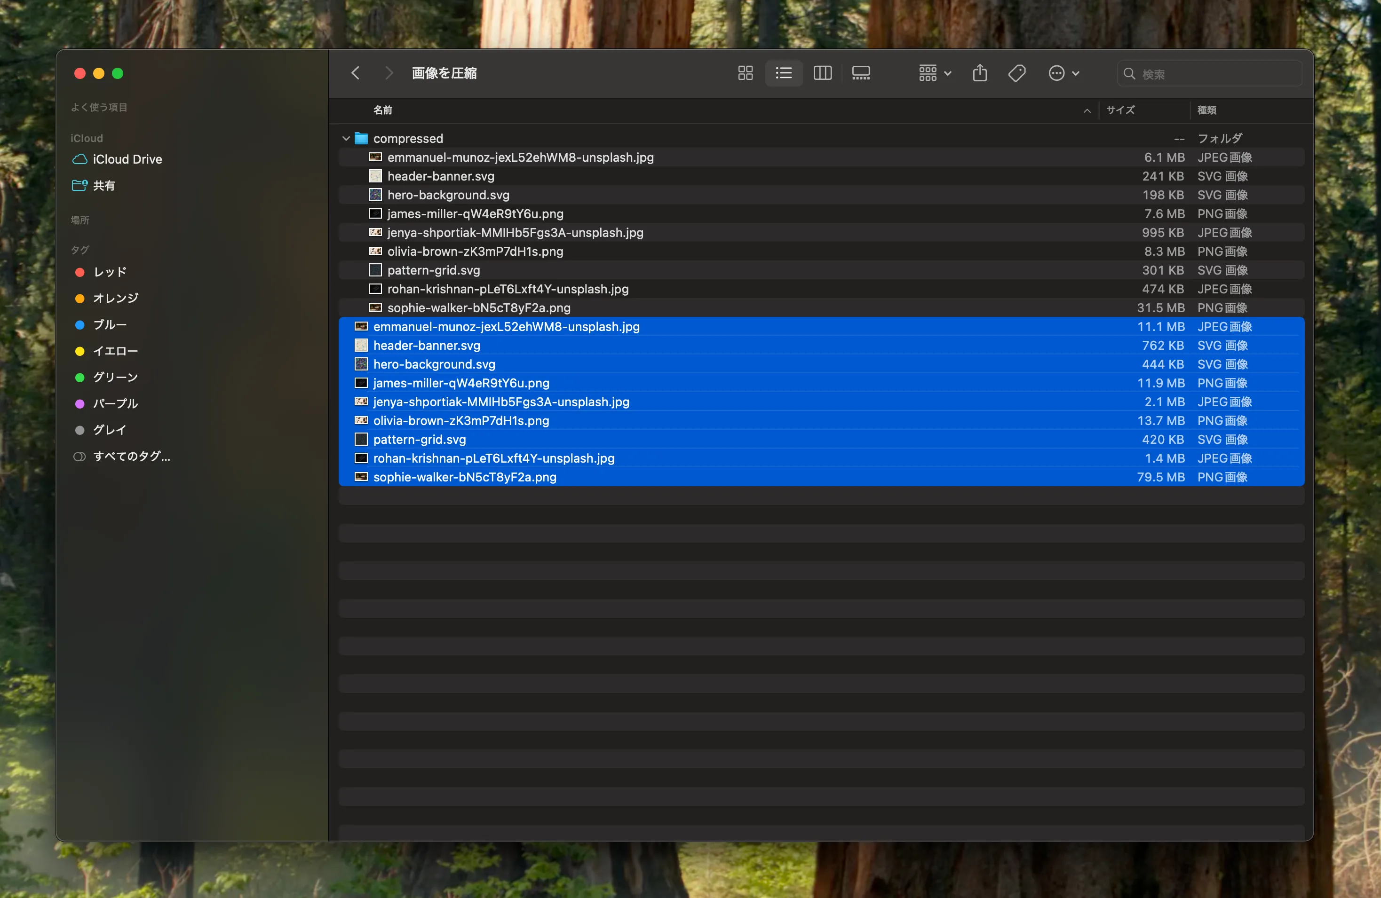The width and height of the screenshot is (1381, 898).
Task: Select the 241 KB header-banner.svg file
Action: (x=821, y=176)
